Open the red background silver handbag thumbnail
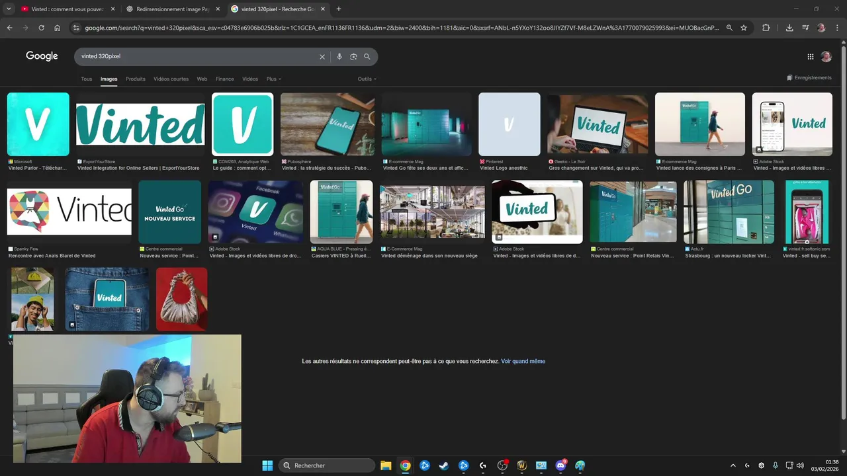The image size is (847, 476). tap(182, 299)
